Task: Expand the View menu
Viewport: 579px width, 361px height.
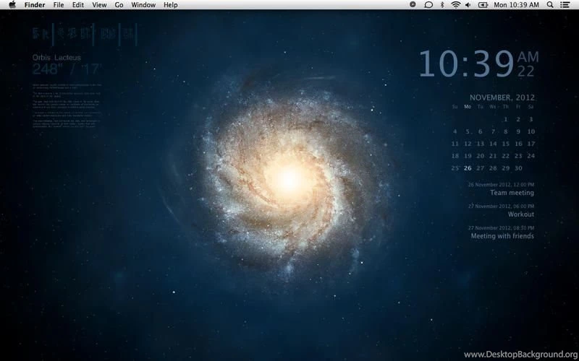Action: tap(99, 4)
